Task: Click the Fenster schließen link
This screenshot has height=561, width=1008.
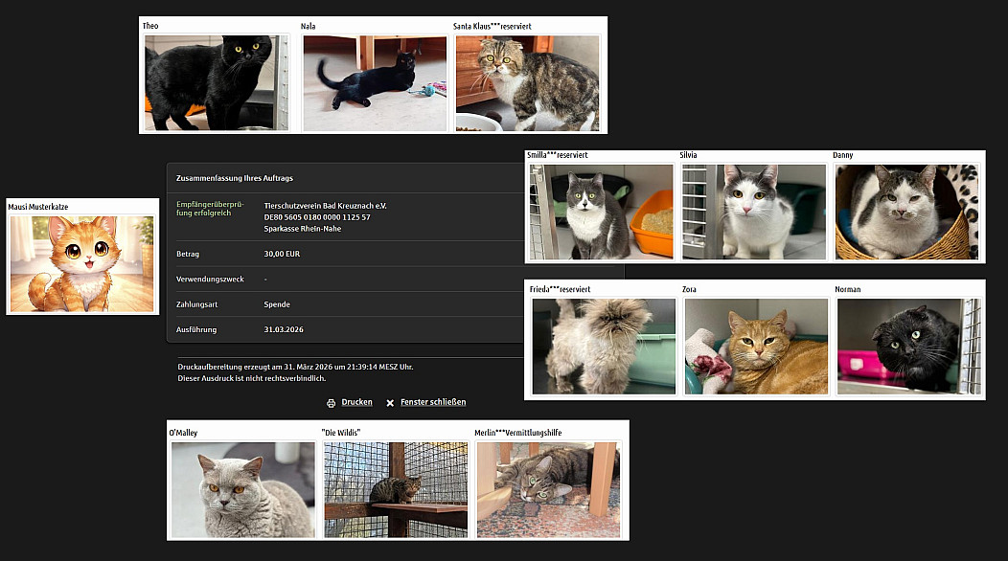Action: click(432, 402)
